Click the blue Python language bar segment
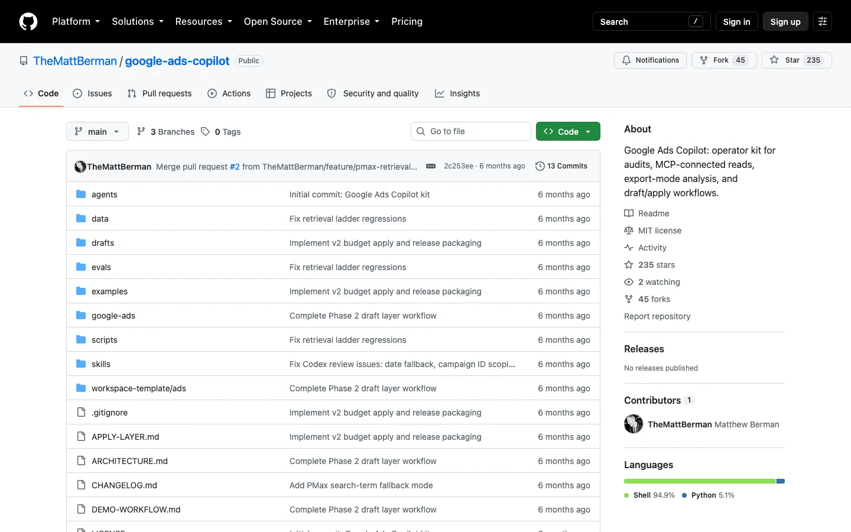This screenshot has width=851, height=532. 781,481
